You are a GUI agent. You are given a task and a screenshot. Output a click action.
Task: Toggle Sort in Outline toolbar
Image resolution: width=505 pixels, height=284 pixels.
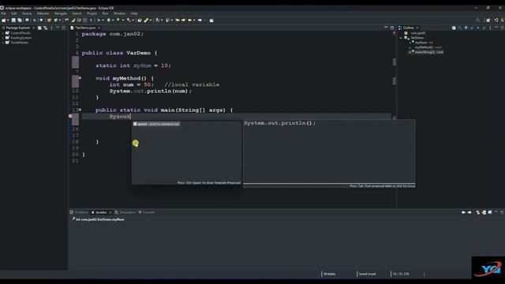[x=459, y=28]
